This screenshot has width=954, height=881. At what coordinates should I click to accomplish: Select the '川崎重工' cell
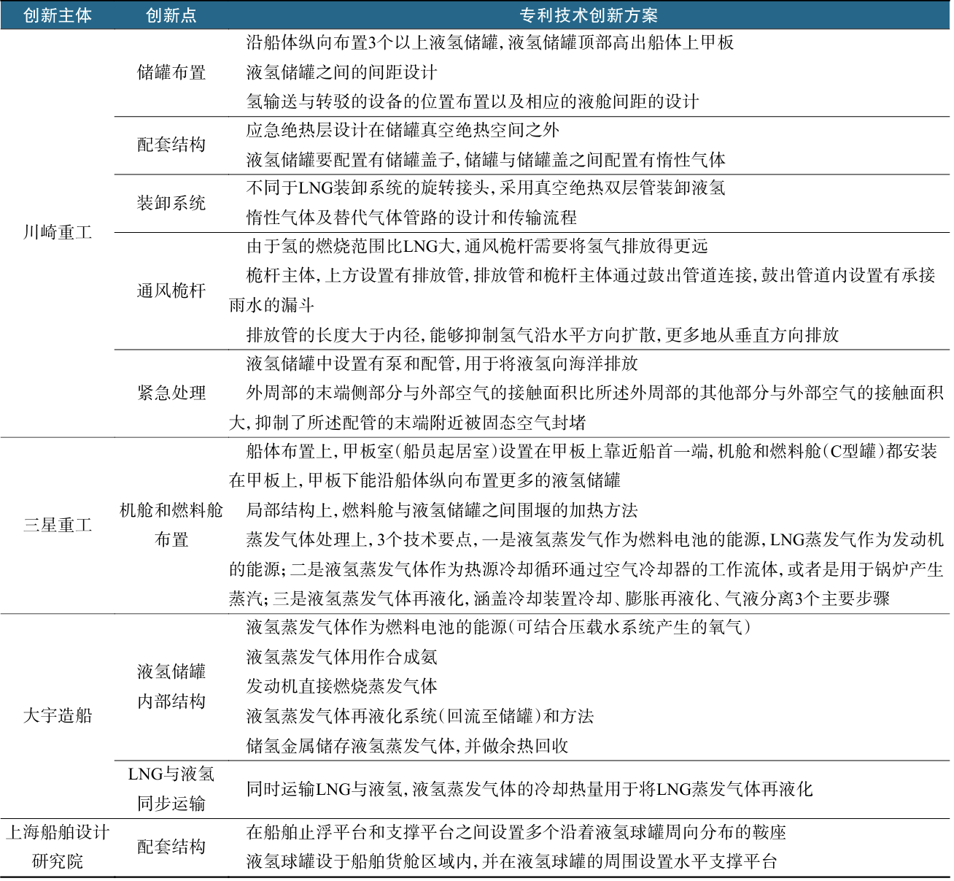click(x=57, y=233)
